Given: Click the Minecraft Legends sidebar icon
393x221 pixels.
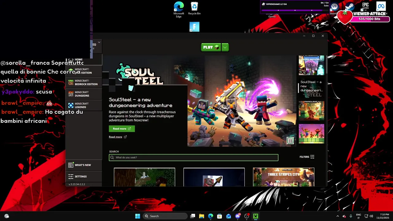Looking at the screenshot, I should click(71, 105).
